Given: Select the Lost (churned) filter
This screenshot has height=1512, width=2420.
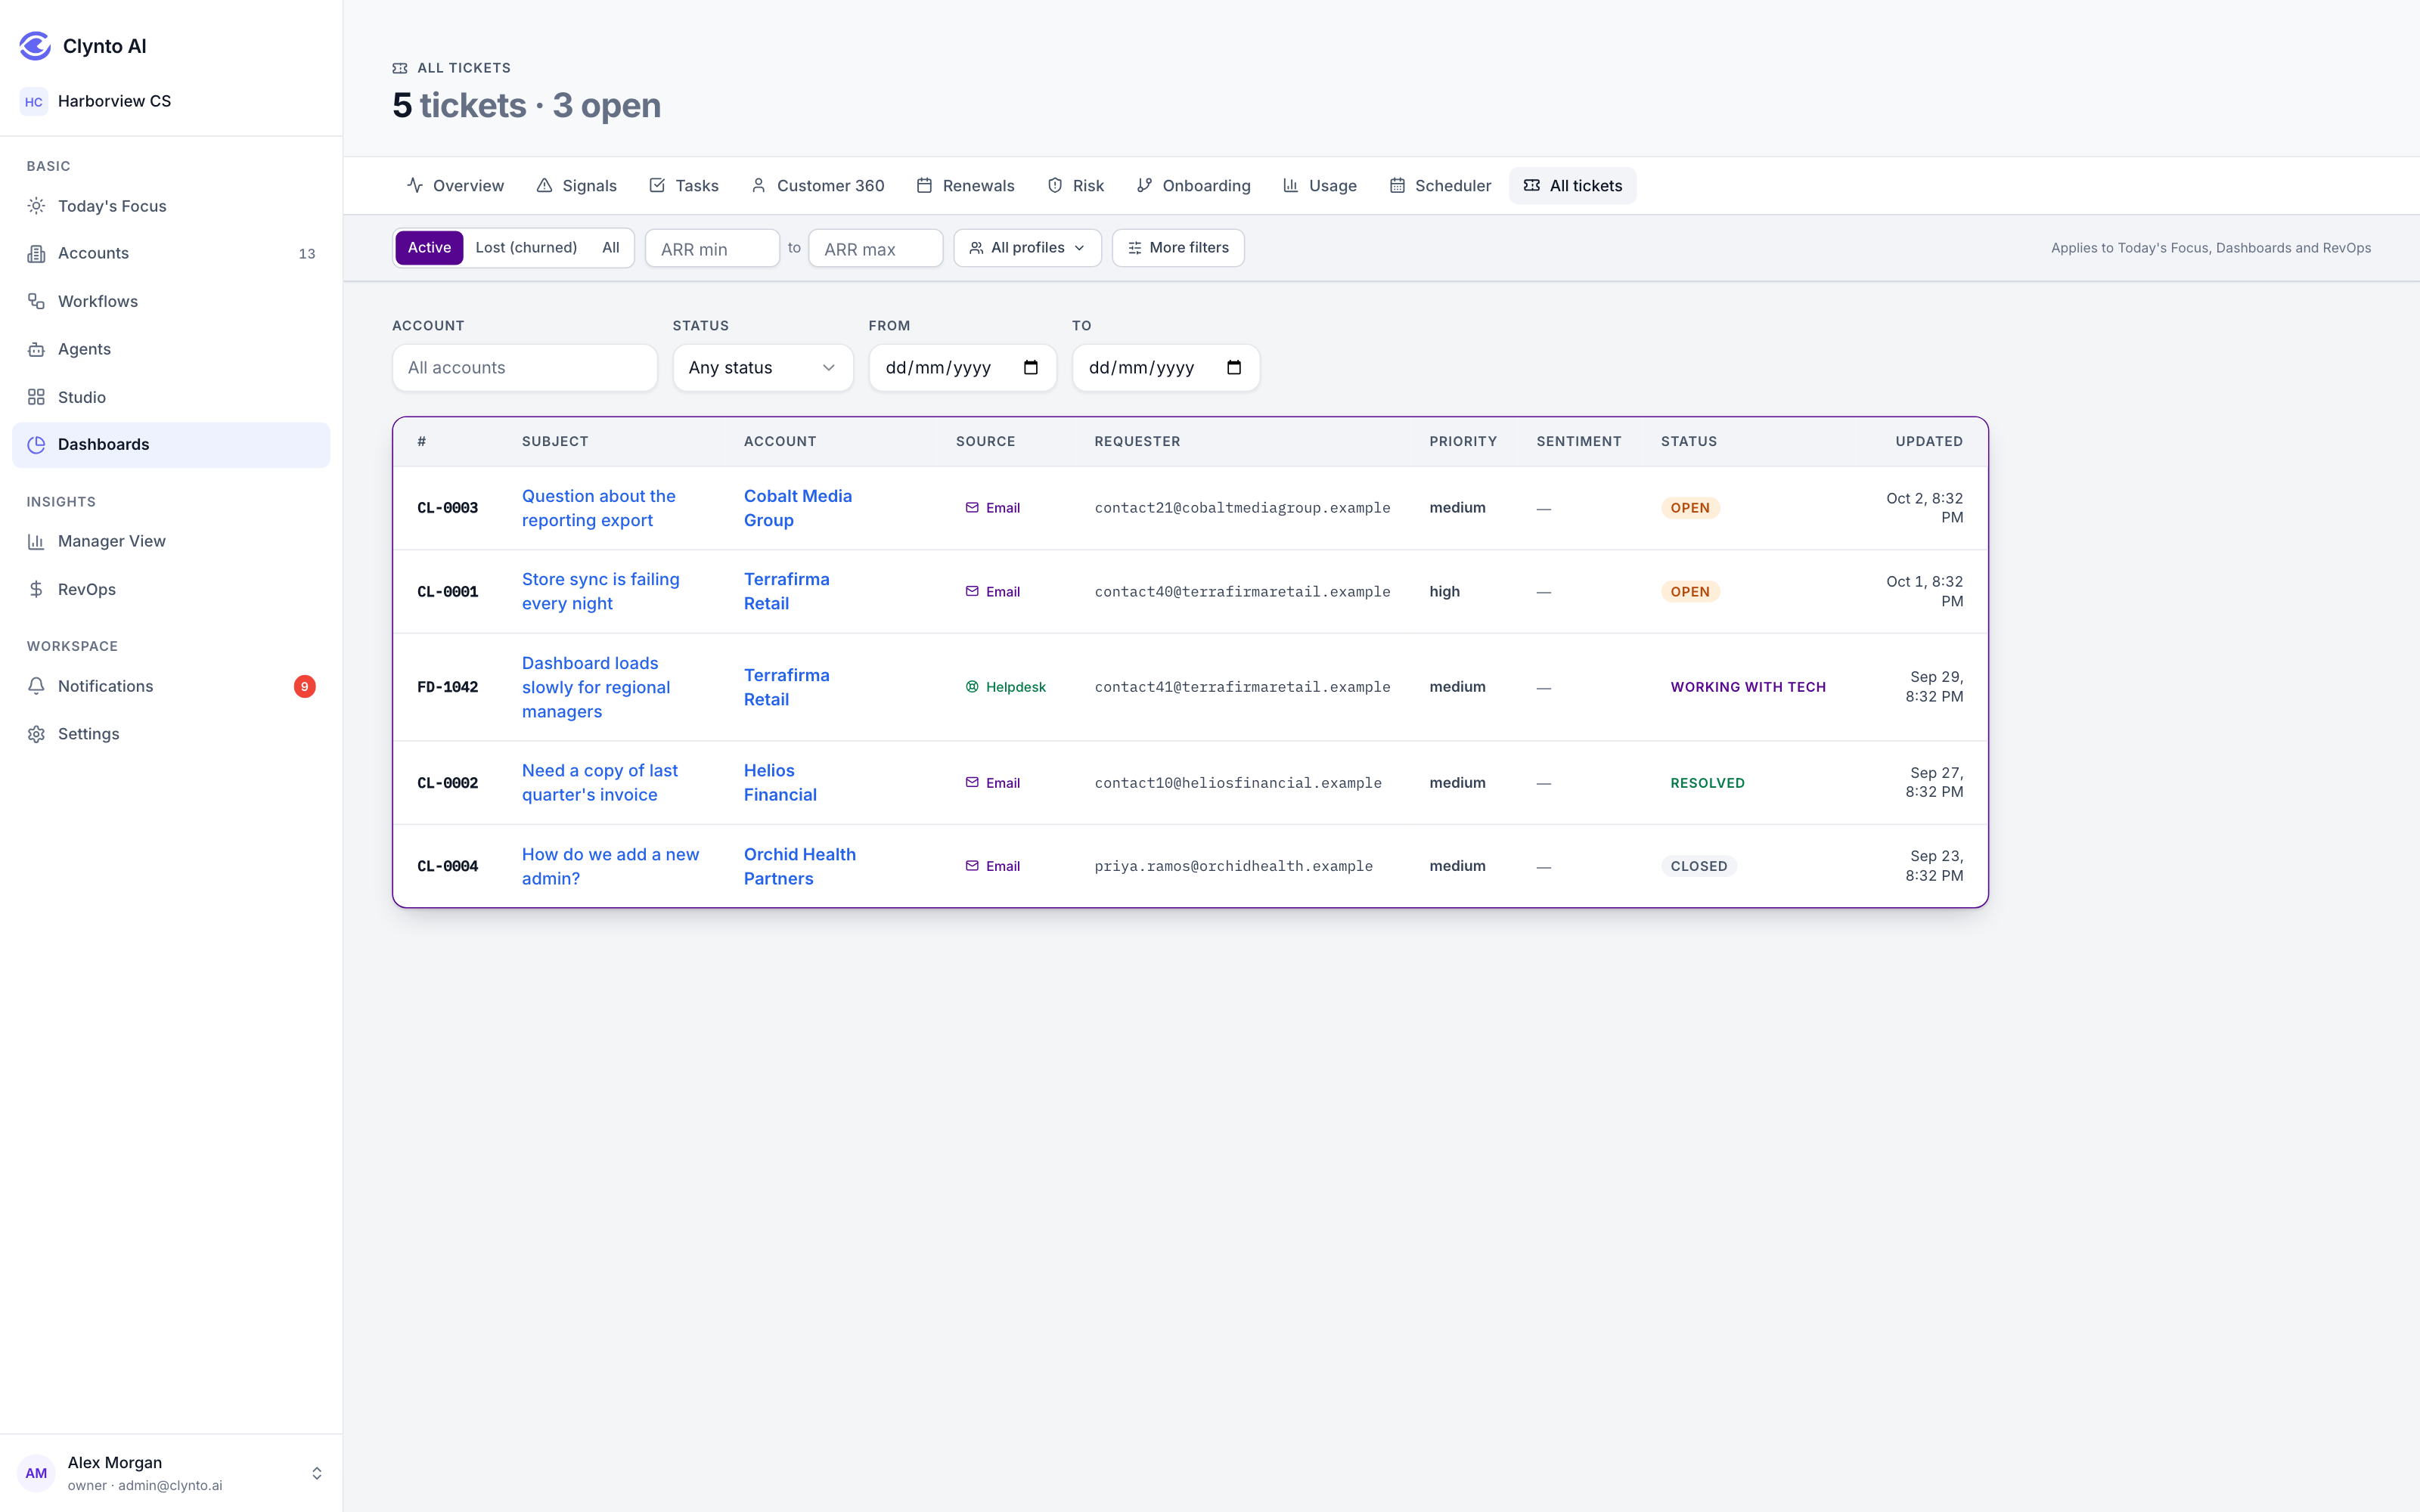Looking at the screenshot, I should [x=526, y=248].
